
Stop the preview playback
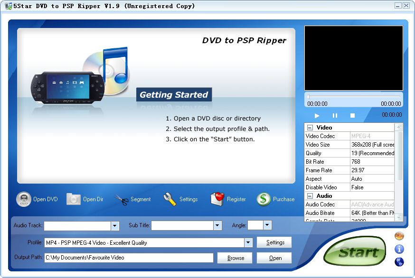[352, 116]
